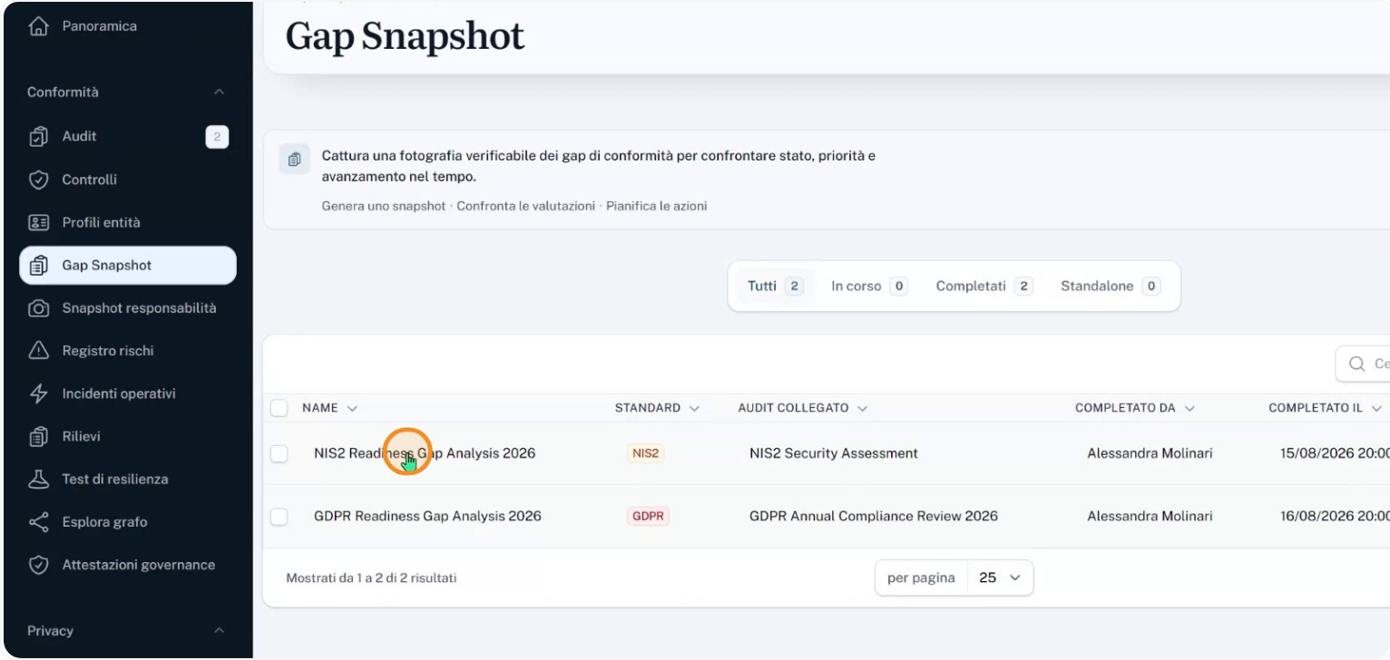Click the Audit count badge showing 2
This screenshot has width=1390, height=660.
(x=217, y=137)
